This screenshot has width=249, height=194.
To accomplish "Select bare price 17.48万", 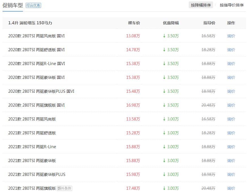I will point(133,188).
